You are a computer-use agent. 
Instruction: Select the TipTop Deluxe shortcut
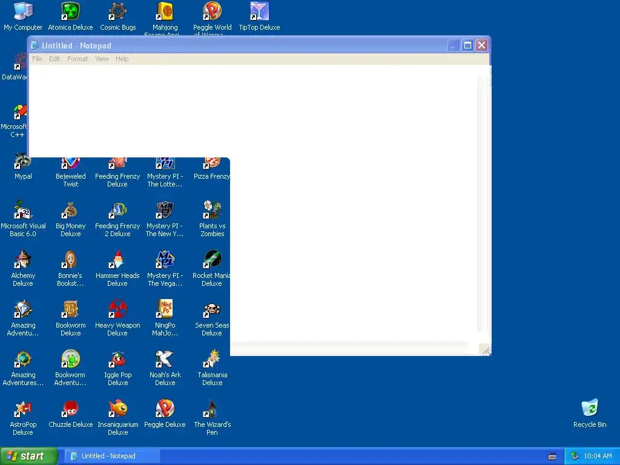tap(259, 16)
